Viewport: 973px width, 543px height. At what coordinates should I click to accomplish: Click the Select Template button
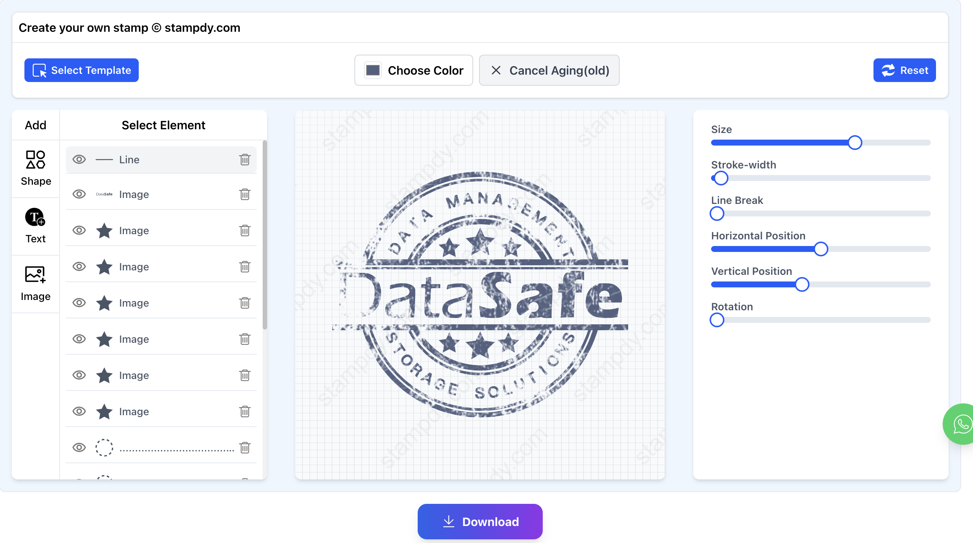click(x=82, y=70)
